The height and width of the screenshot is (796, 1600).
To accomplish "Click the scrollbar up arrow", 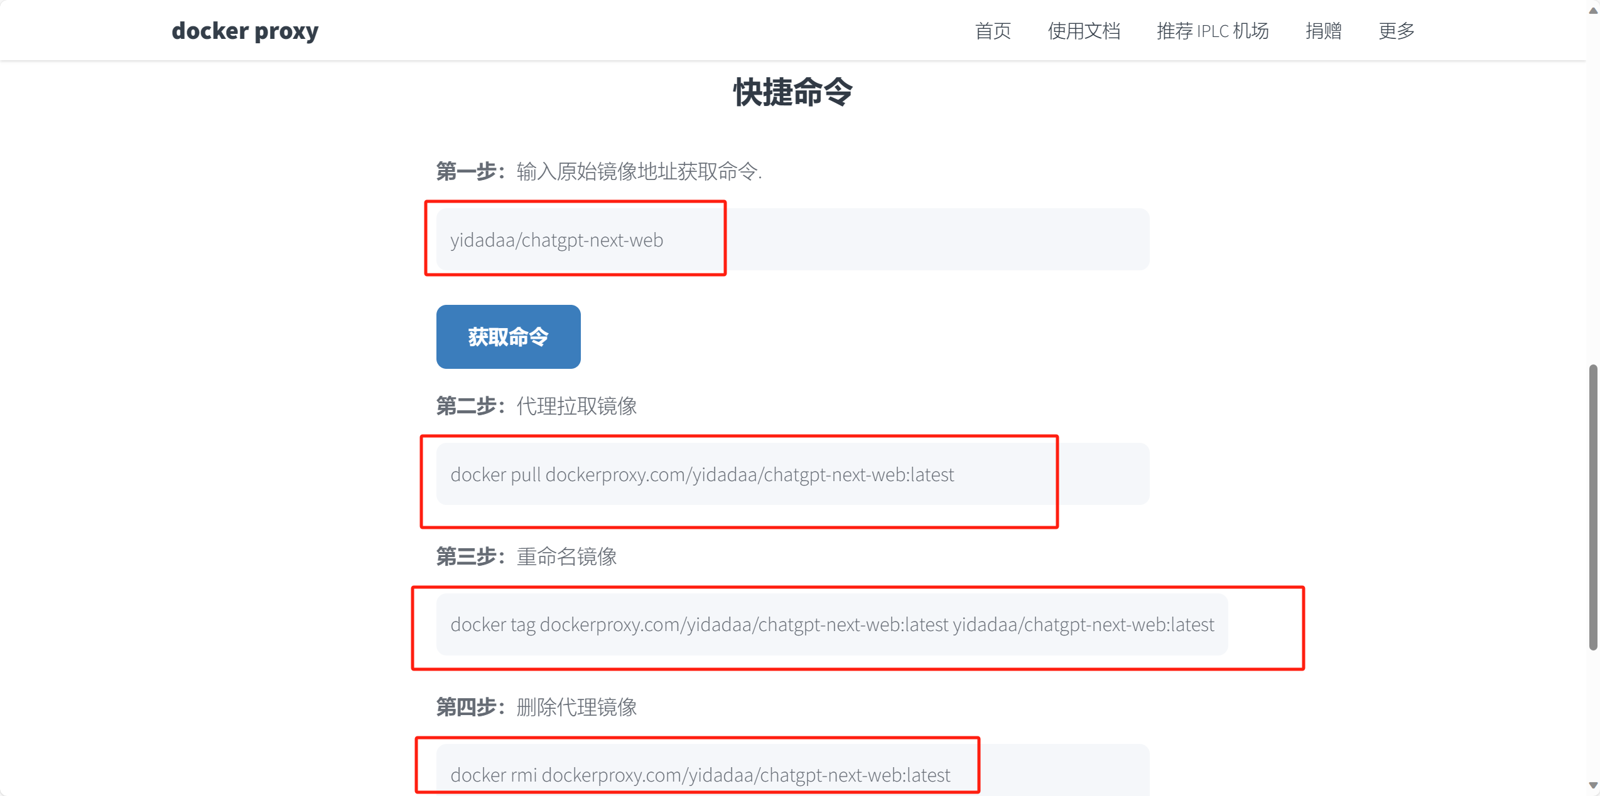I will [1592, 10].
